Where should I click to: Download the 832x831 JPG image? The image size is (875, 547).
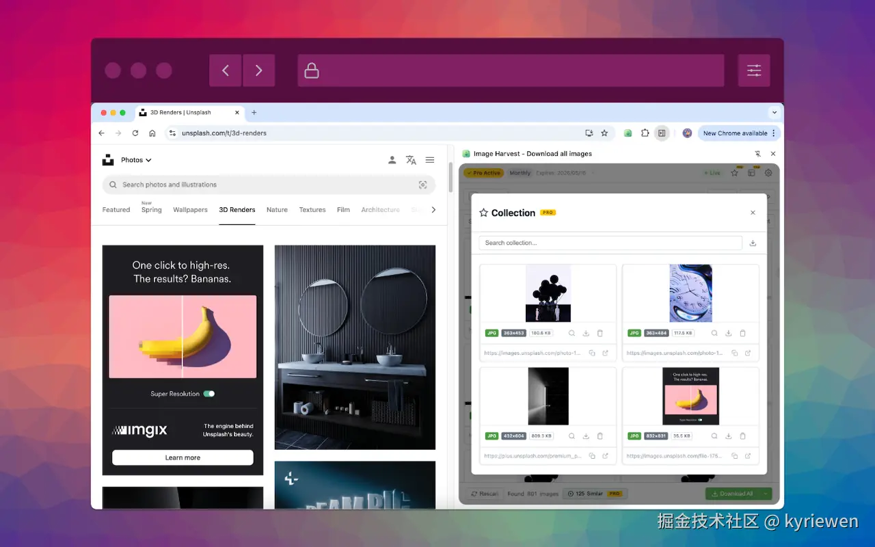729,436
